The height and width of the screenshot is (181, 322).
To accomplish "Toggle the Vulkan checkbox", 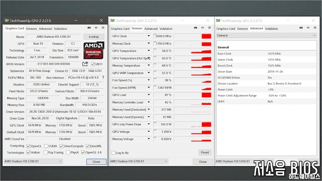I will 29,152.
